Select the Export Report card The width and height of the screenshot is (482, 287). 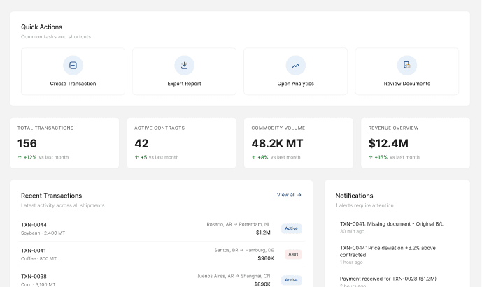click(x=184, y=71)
